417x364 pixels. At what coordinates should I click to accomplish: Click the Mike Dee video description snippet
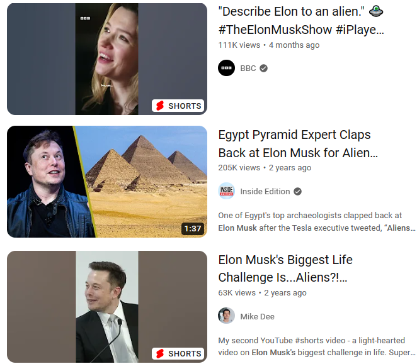(316, 346)
